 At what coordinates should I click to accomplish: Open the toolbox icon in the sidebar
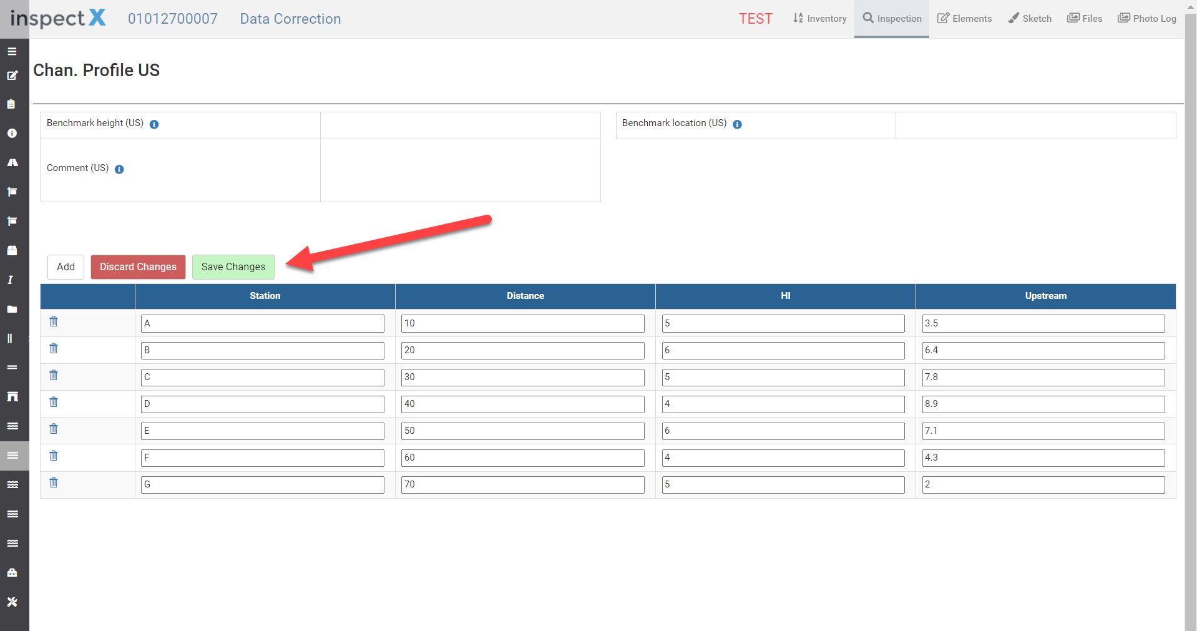pyautogui.click(x=12, y=572)
